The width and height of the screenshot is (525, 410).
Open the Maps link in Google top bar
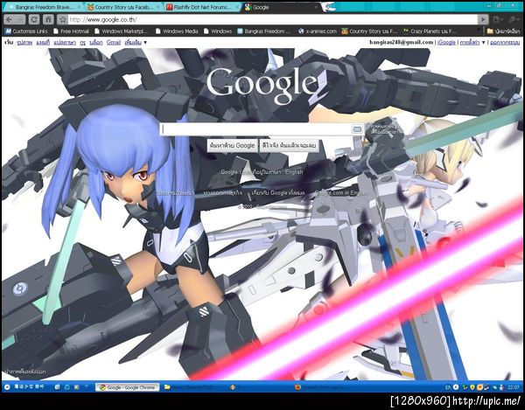(43, 43)
